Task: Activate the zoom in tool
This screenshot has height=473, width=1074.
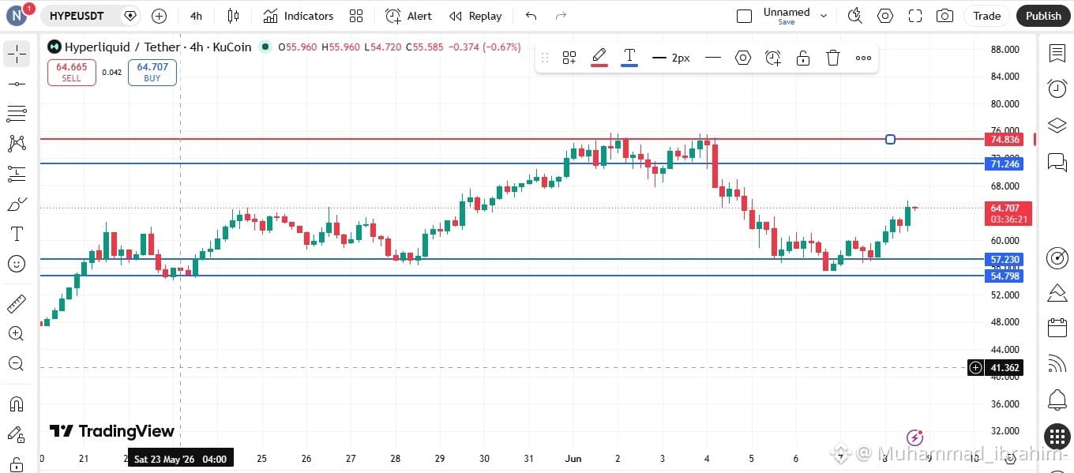Action: (x=16, y=333)
